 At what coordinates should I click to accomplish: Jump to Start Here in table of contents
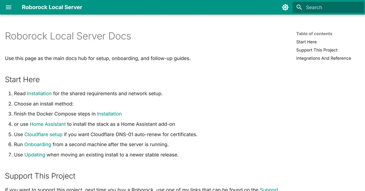click(x=306, y=42)
